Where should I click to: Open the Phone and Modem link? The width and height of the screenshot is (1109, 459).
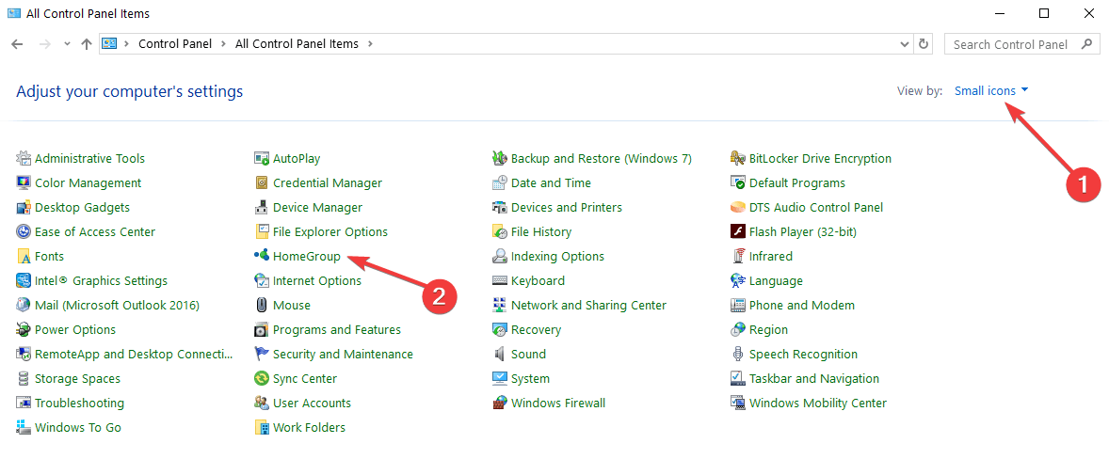tap(802, 305)
